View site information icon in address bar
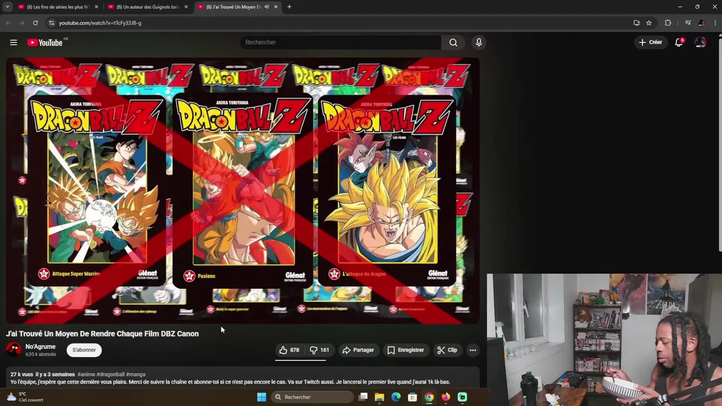Screen dimensions: 722x406 [x=51, y=23]
